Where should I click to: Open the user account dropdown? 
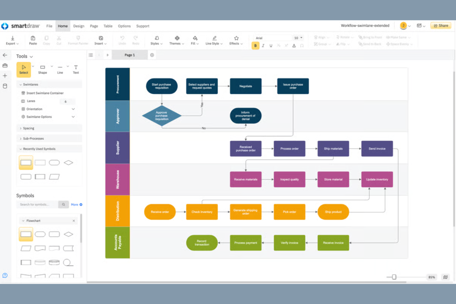point(405,26)
